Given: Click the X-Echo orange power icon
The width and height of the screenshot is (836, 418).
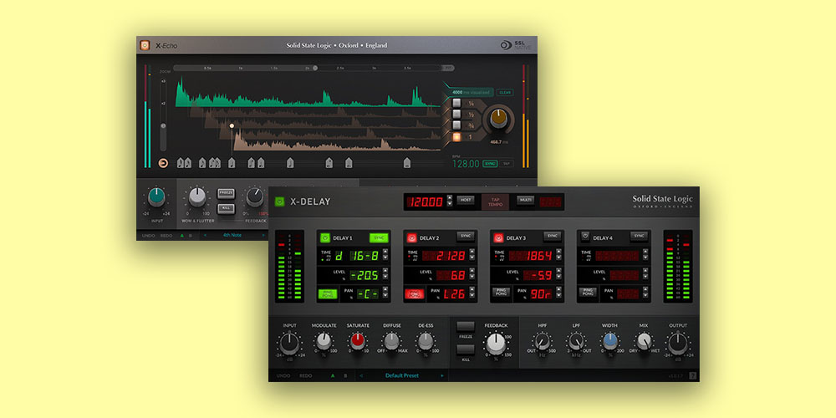Looking at the screenshot, I should [x=144, y=45].
